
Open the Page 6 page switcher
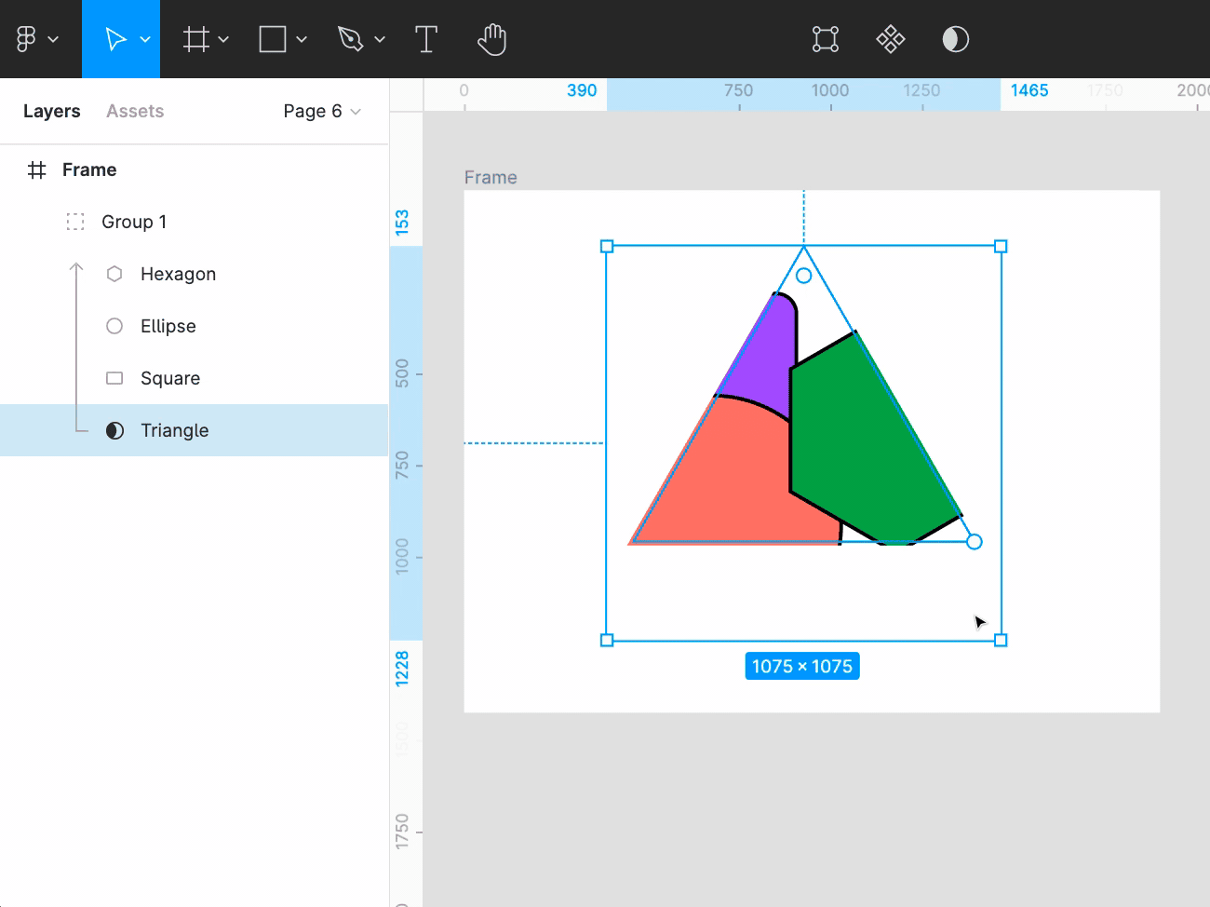[x=321, y=111]
